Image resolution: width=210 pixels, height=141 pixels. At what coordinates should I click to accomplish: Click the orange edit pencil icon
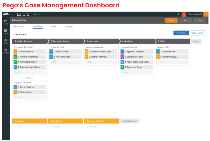[x=206, y=14]
